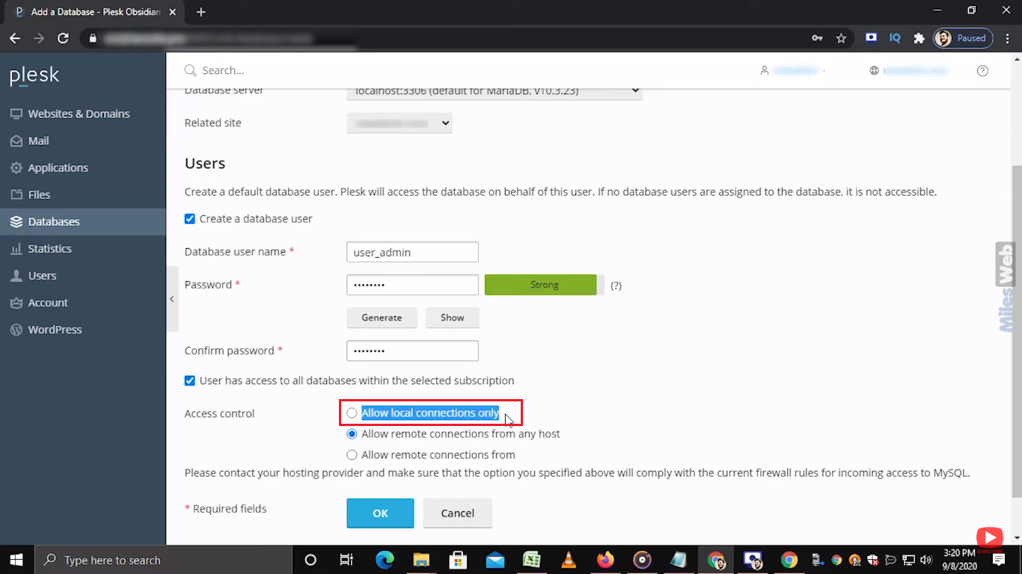Image resolution: width=1022 pixels, height=574 pixels.
Task: Click the globe subscription link in the header
Action: pos(909,70)
